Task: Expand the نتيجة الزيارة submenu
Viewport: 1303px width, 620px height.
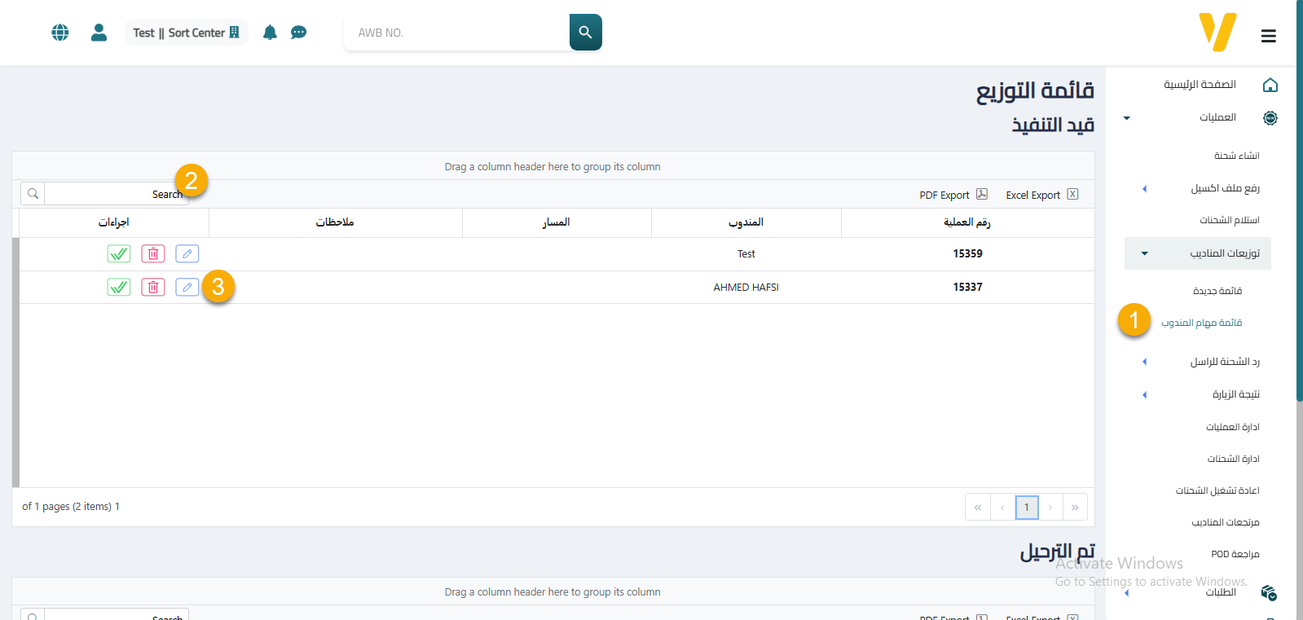Action: click(x=1144, y=395)
